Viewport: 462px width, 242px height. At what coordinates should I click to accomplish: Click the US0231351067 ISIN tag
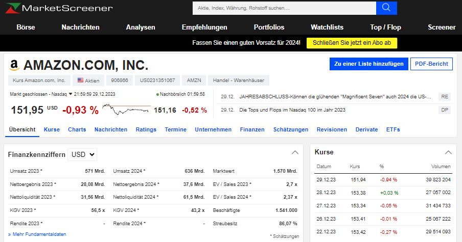[157, 80]
